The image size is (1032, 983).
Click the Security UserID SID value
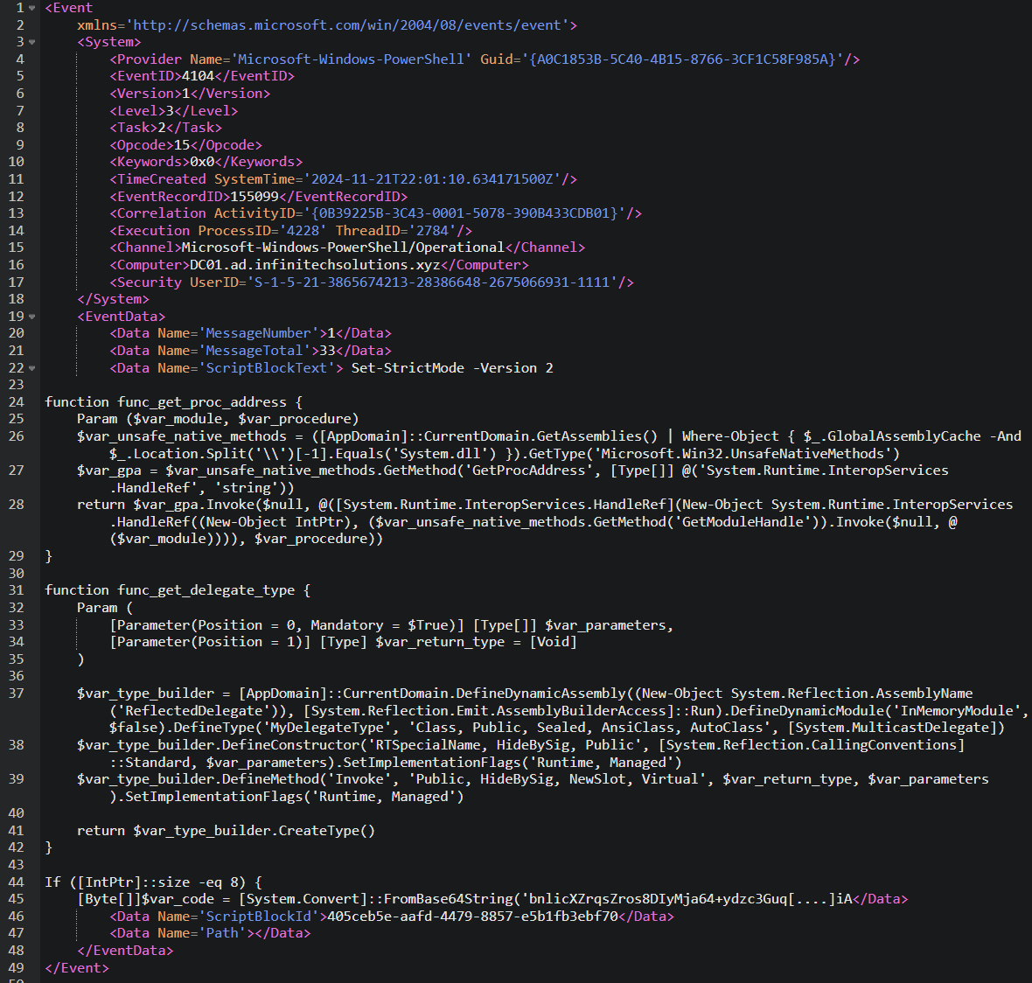(x=432, y=282)
